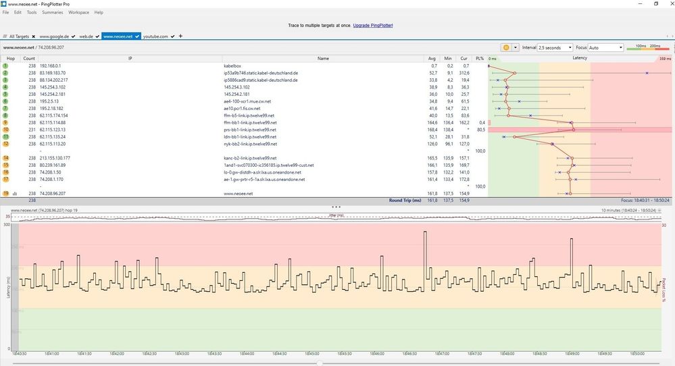The height and width of the screenshot is (366, 675).
Task: Select the nyk-bb2-link.ip.twelve99.net row name
Action: (251, 144)
